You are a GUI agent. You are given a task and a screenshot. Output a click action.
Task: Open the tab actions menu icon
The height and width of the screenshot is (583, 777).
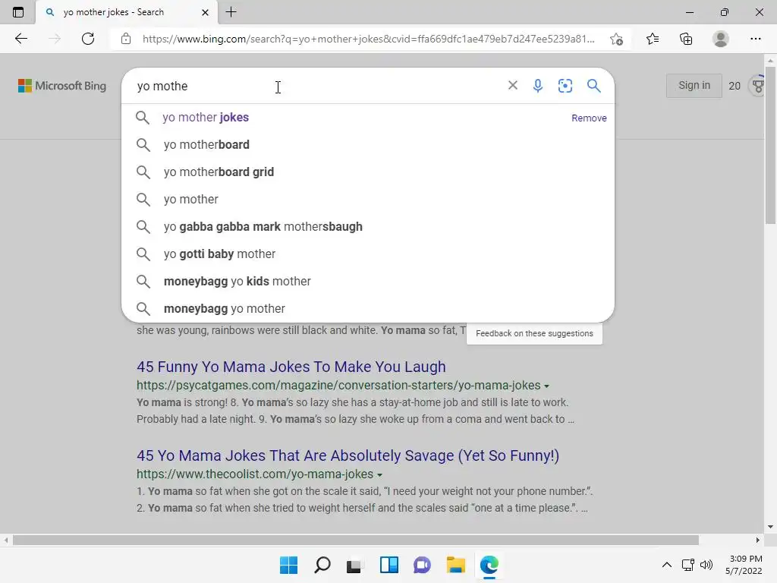coord(18,12)
